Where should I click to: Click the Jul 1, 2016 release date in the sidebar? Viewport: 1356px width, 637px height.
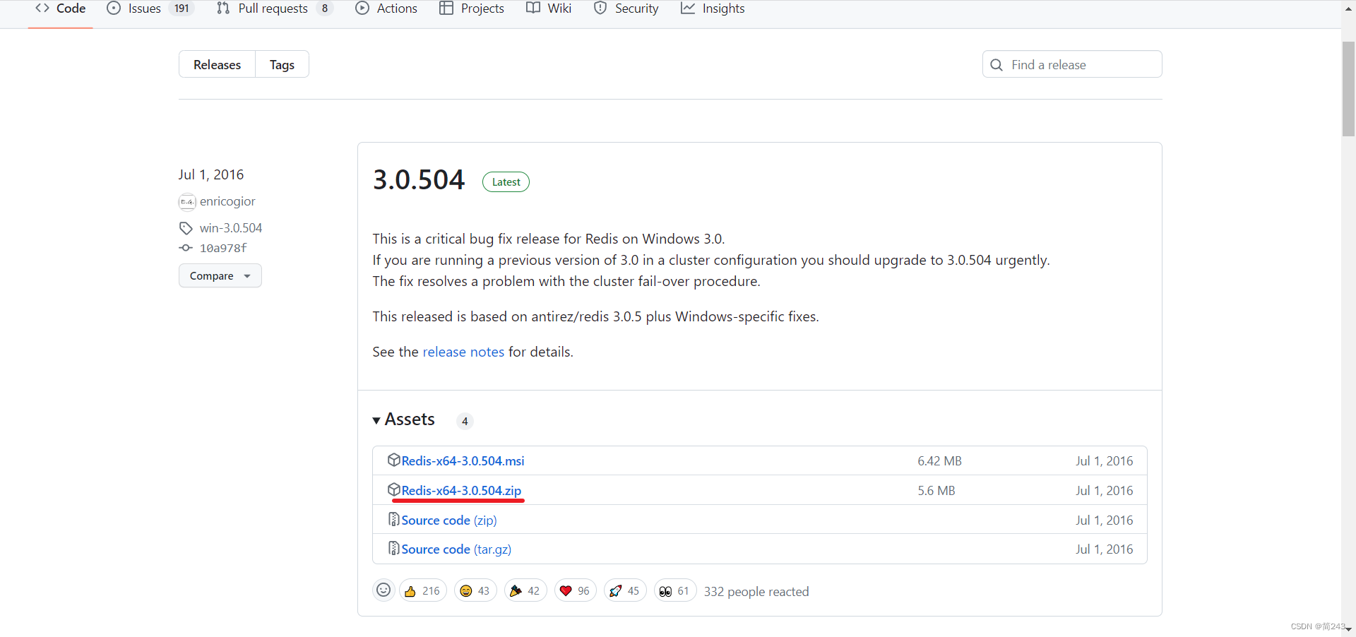[x=211, y=174]
